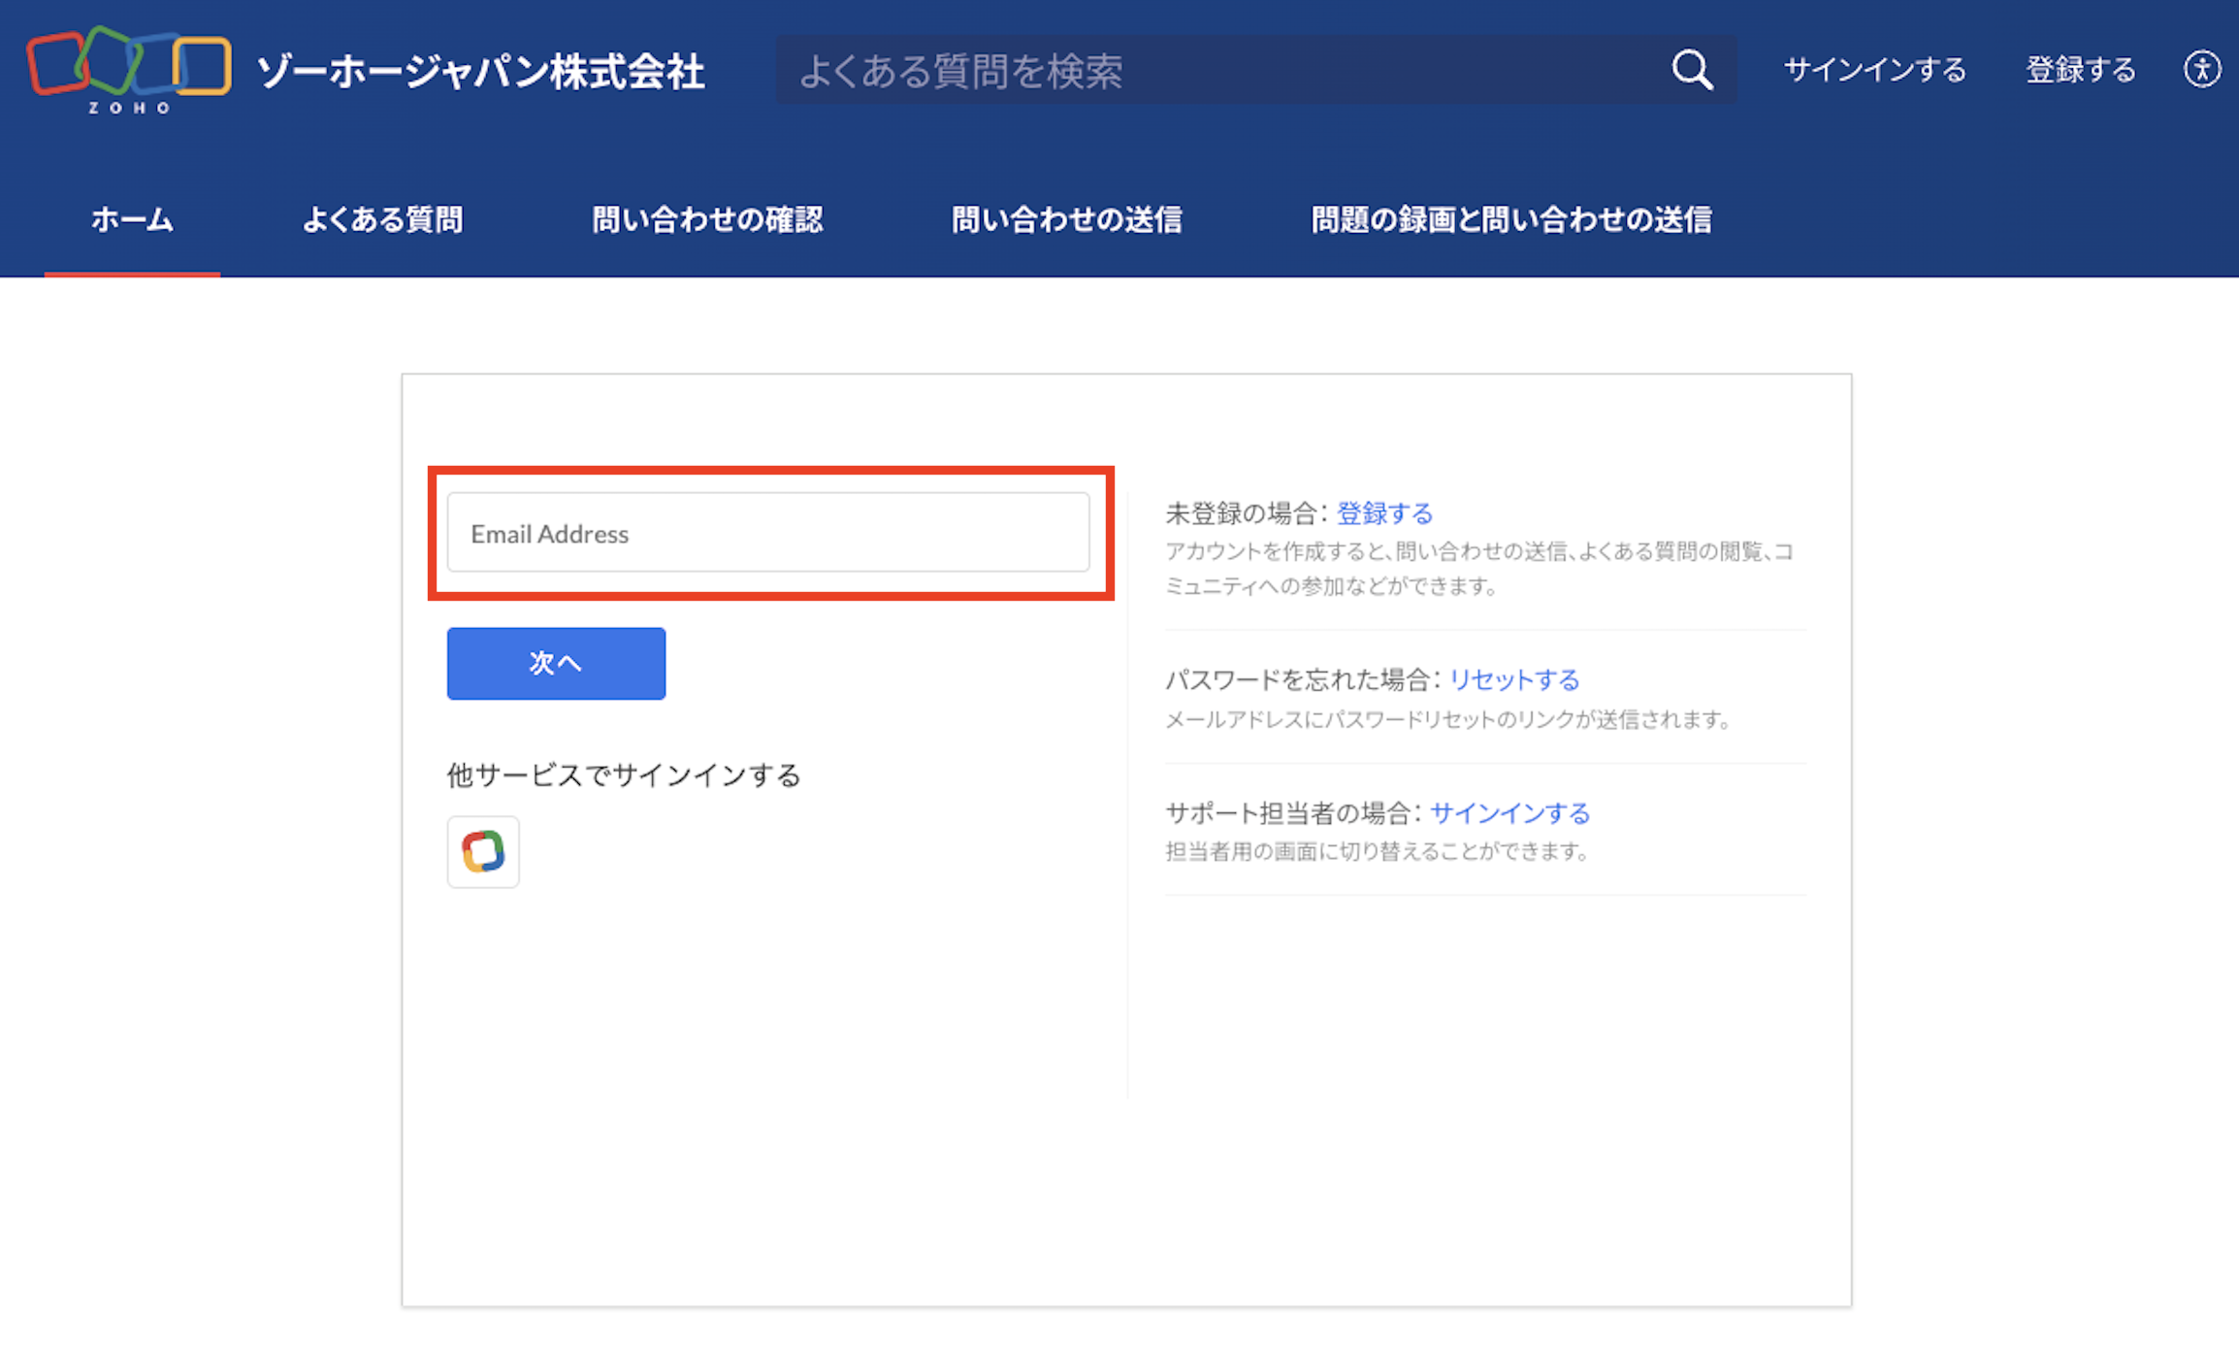The image size is (2239, 1349).
Task: Switch to the ホーム tab
Action: point(132,219)
